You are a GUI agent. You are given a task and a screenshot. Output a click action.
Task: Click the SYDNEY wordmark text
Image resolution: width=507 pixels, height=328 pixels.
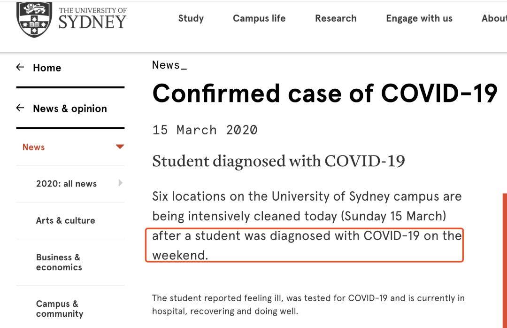(x=92, y=22)
